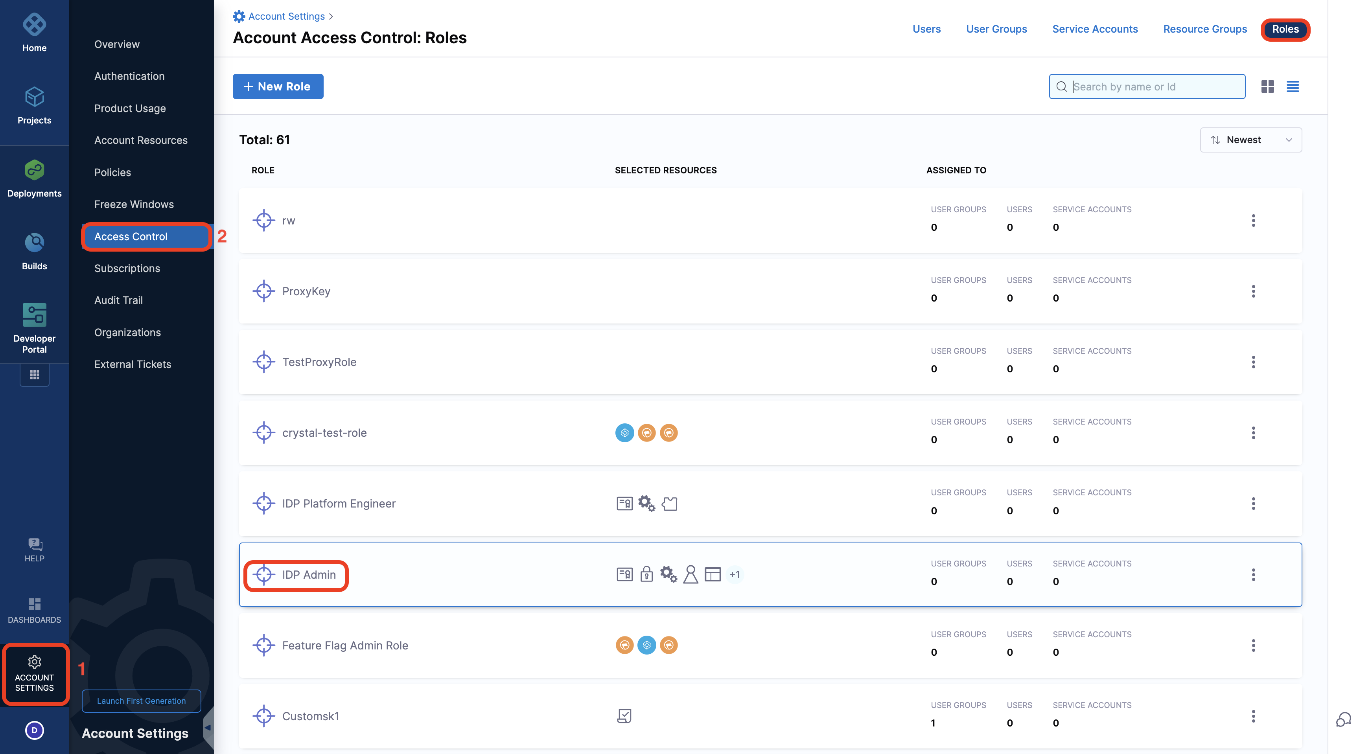Expand the Newest sort dropdown
This screenshot has width=1359, height=754.
(x=1250, y=140)
